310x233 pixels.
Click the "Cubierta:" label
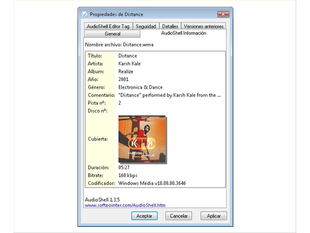(98, 139)
